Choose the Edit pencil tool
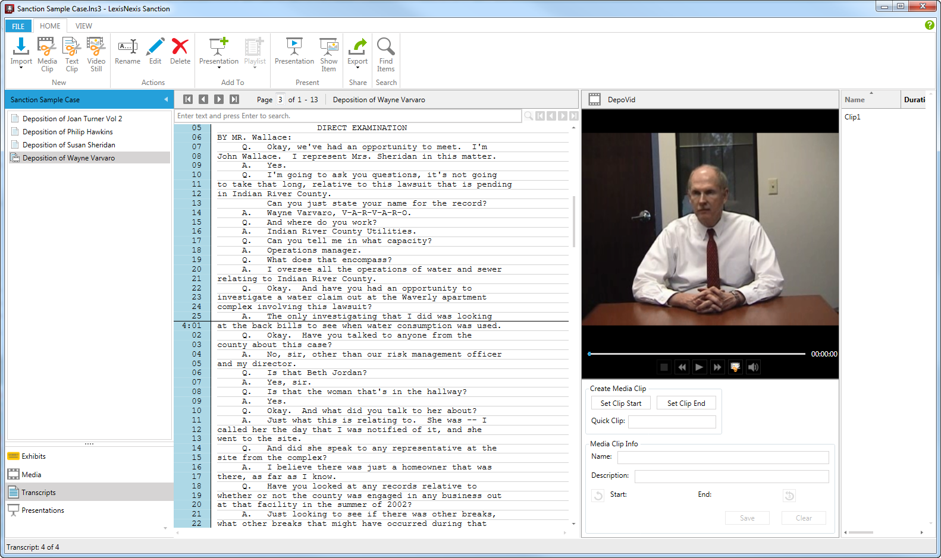The image size is (941, 558). tap(155, 51)
